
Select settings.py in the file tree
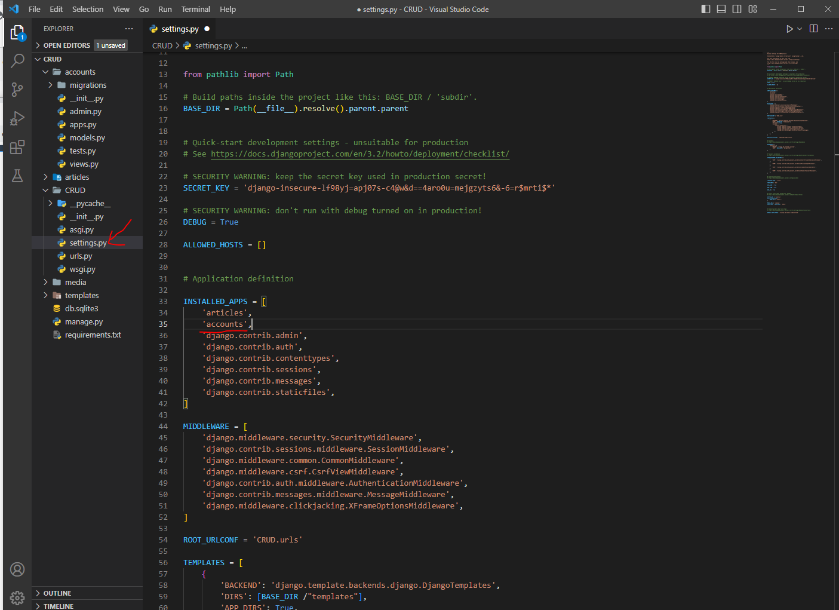[87, 243]
